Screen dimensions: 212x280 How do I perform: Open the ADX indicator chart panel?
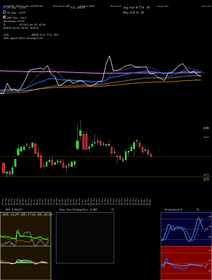[x=25, y=229]
